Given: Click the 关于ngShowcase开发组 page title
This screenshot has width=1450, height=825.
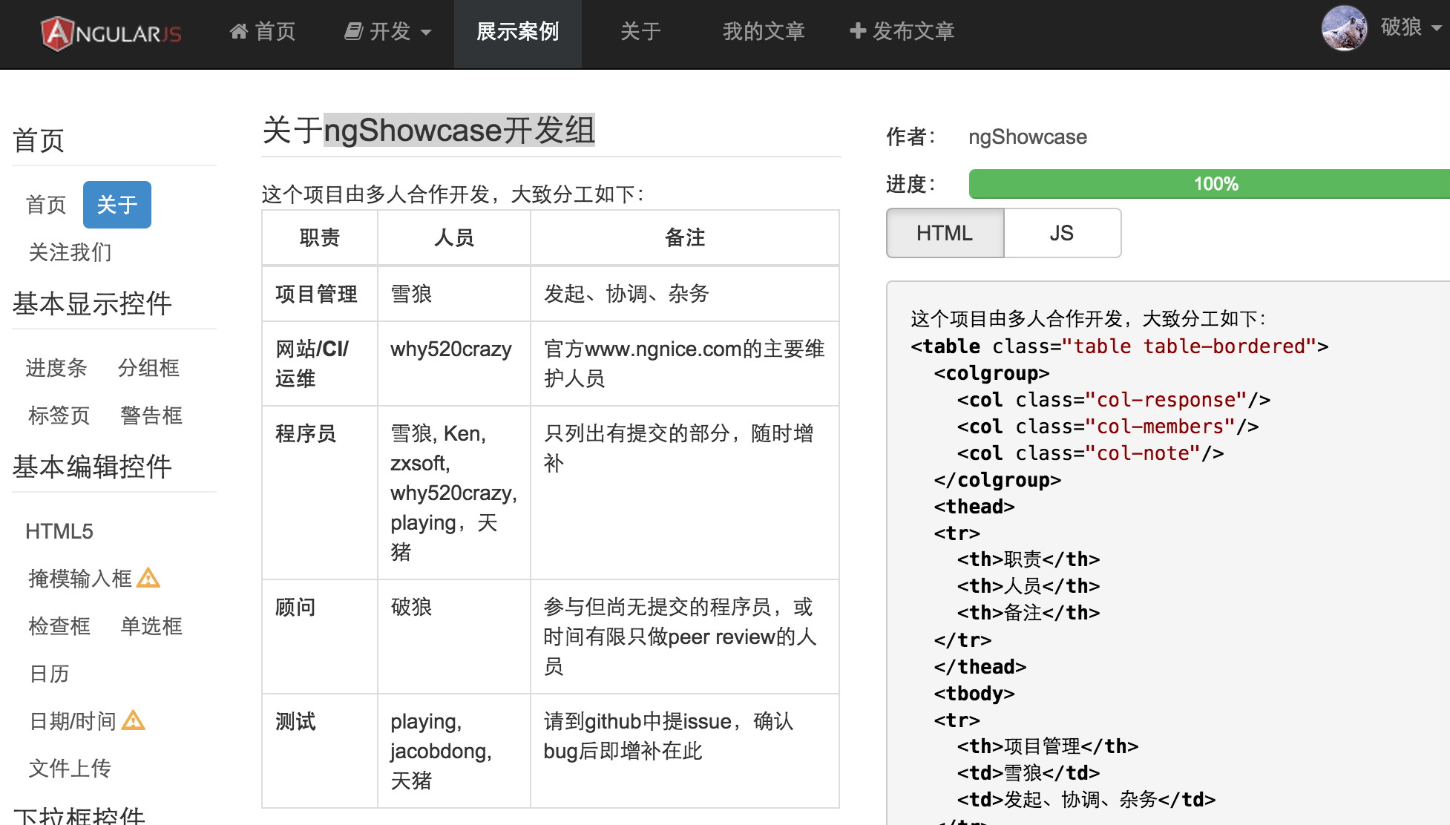Looking at the screenshot, I should 429,130.
